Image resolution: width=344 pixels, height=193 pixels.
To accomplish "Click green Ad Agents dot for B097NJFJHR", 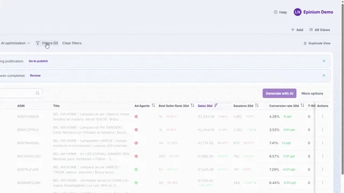I will pos(136,169).
